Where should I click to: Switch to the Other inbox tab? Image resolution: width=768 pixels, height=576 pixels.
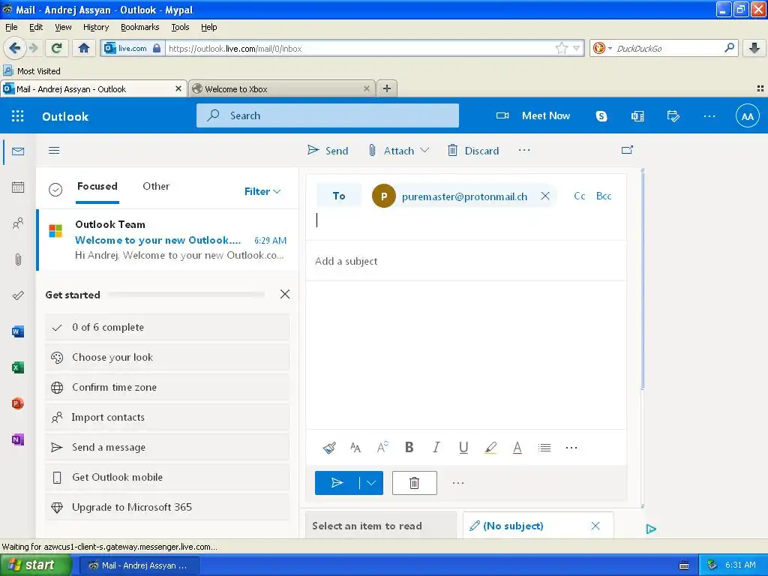pos(156,186)
